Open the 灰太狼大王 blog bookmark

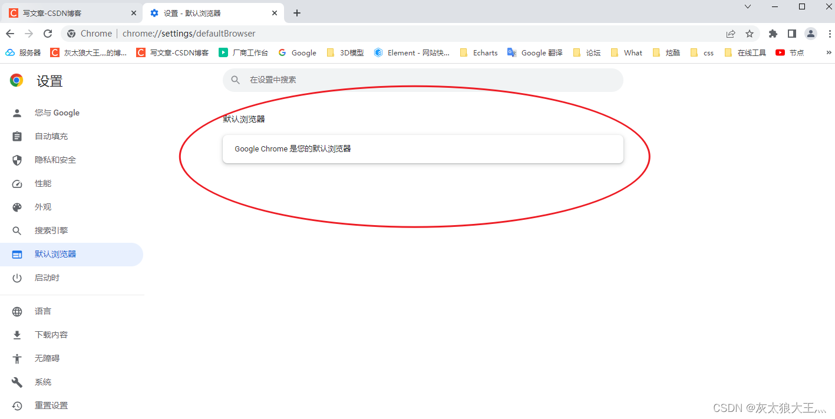coord(88,52)
